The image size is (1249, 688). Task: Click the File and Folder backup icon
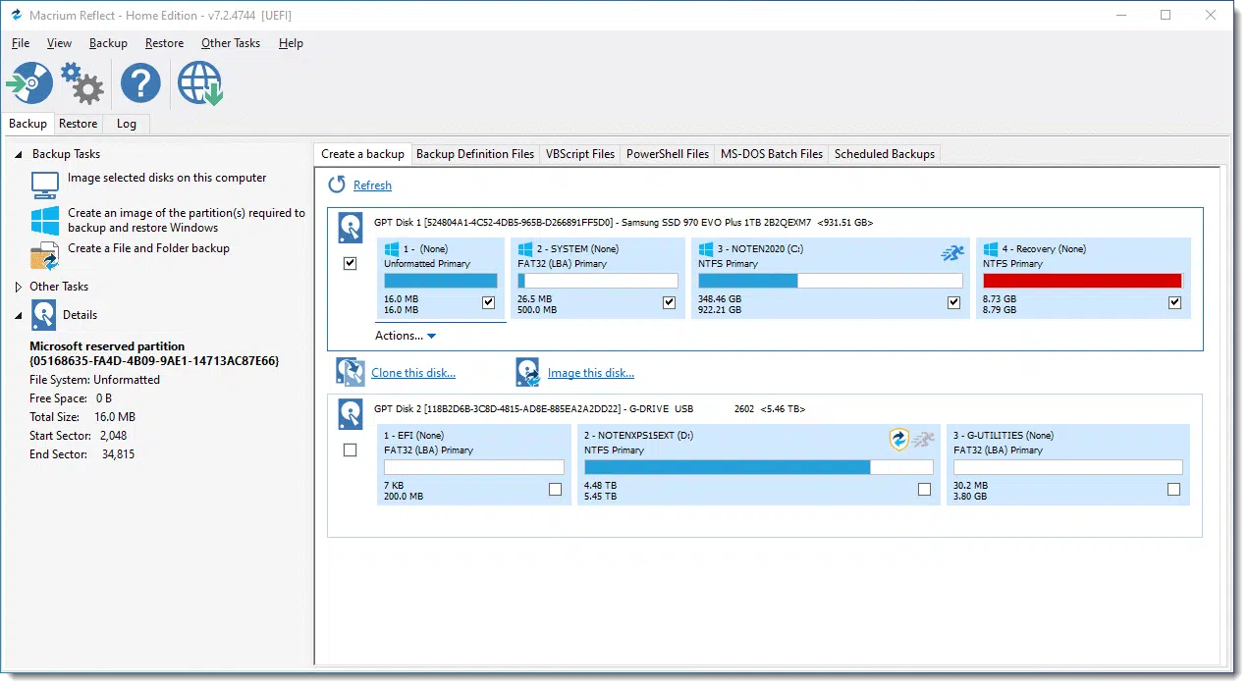coord(45,255)
